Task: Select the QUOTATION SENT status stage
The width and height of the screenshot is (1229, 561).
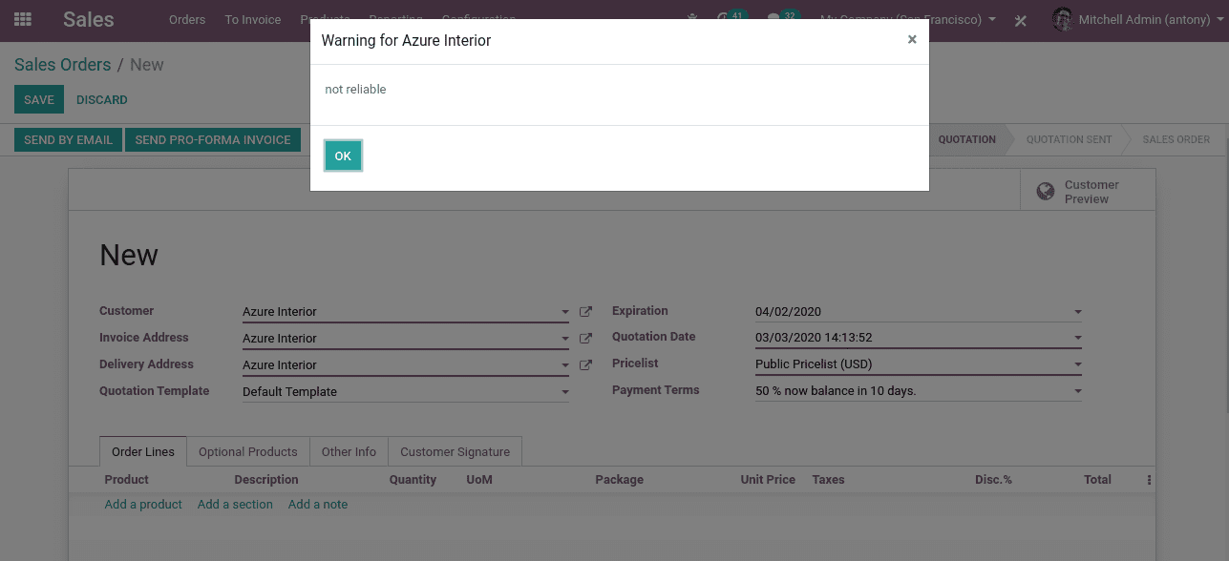Action: (1069, 139)
